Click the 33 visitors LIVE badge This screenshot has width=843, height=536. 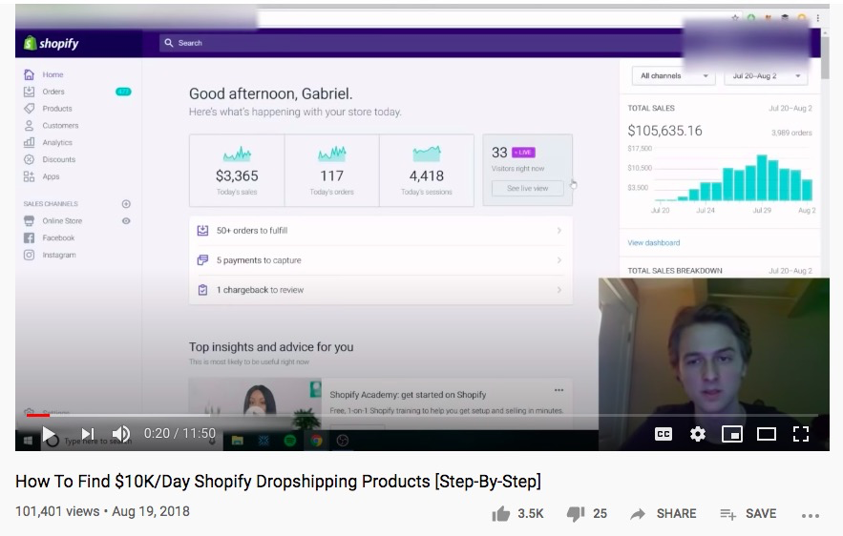pos(523,153)
